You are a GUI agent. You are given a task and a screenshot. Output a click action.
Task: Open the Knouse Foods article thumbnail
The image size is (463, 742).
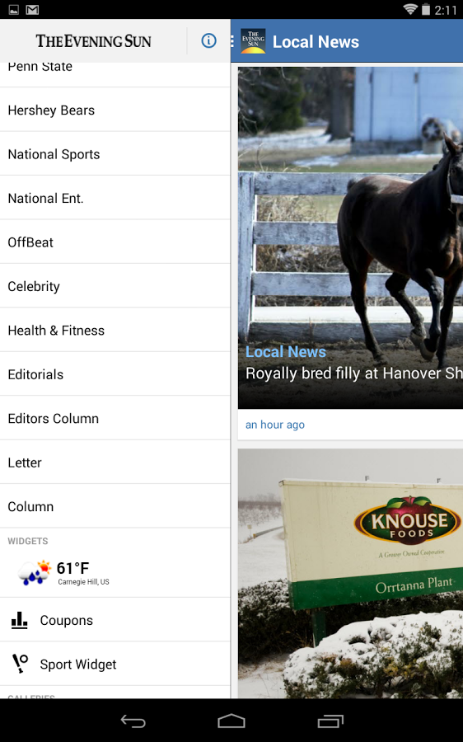350,573
